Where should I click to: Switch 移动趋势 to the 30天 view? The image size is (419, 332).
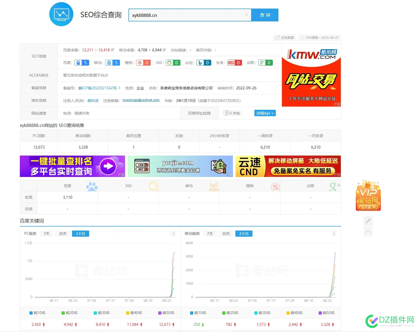(225, 233)
